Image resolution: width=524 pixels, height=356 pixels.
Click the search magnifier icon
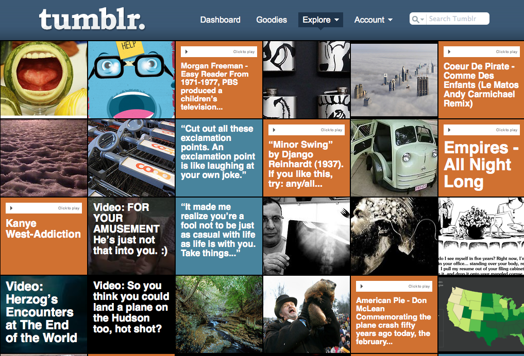pos(415,20)
